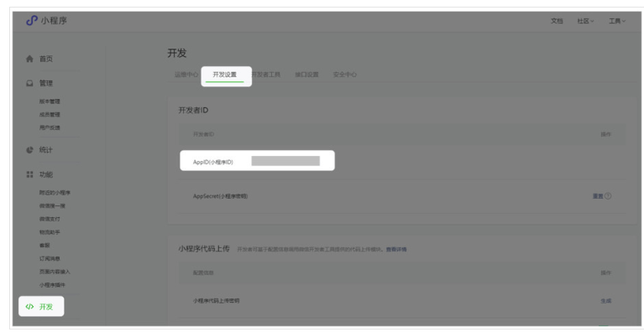Click the 操作 header in the 开发者ID table
The image size is (644, 332).
point(606,134)
